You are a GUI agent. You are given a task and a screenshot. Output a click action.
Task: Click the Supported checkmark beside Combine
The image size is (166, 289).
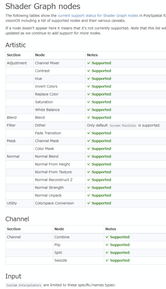pyautogui.click(x=107, y=237)
